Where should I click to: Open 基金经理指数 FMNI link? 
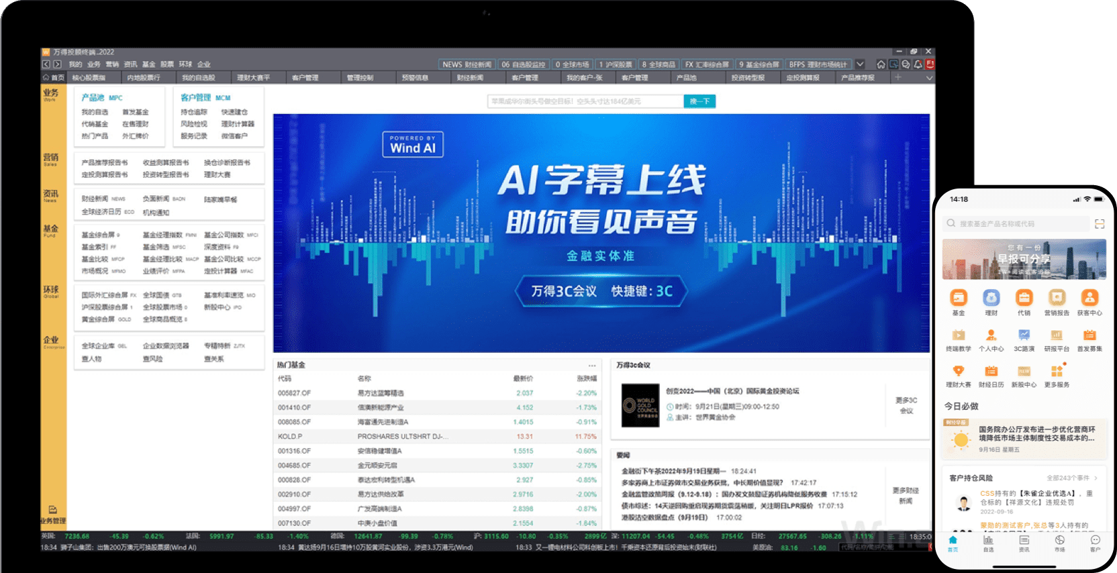[x=169, y=235]
